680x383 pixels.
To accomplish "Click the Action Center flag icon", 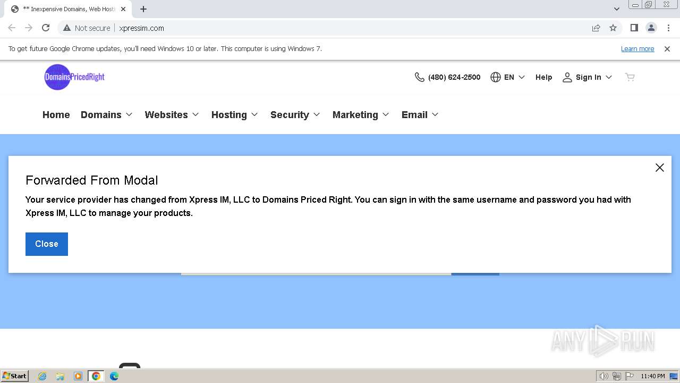I will (630, 376).
